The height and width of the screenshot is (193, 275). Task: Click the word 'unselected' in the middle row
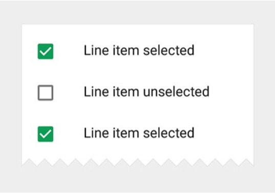(176, 92)
